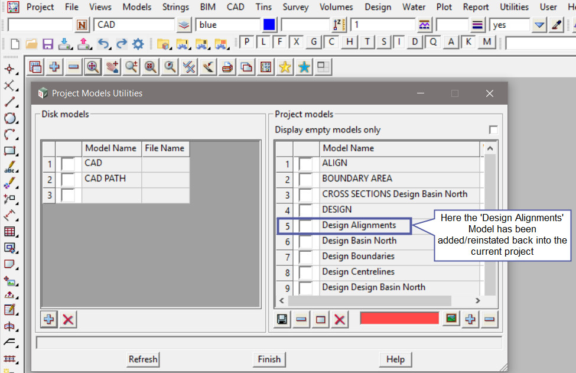Open the Survey menu
The width and height of the screenshot is (576, 373).
(x=295, y=7)
